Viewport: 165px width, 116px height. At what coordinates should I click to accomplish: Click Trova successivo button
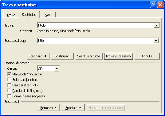click(x=119, y=56)
